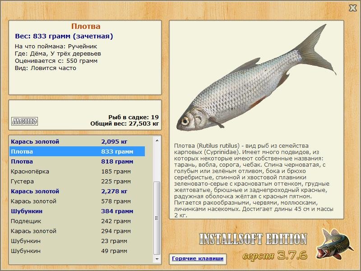Close the fish info window with X
This screenshot has width=361, height=271.
352,8
